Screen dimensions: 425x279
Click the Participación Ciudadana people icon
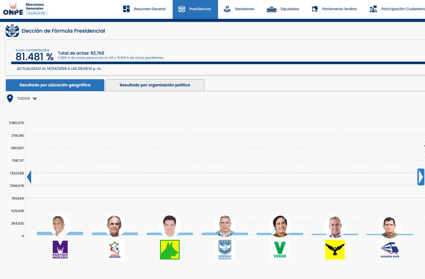(x=373, y=9)
